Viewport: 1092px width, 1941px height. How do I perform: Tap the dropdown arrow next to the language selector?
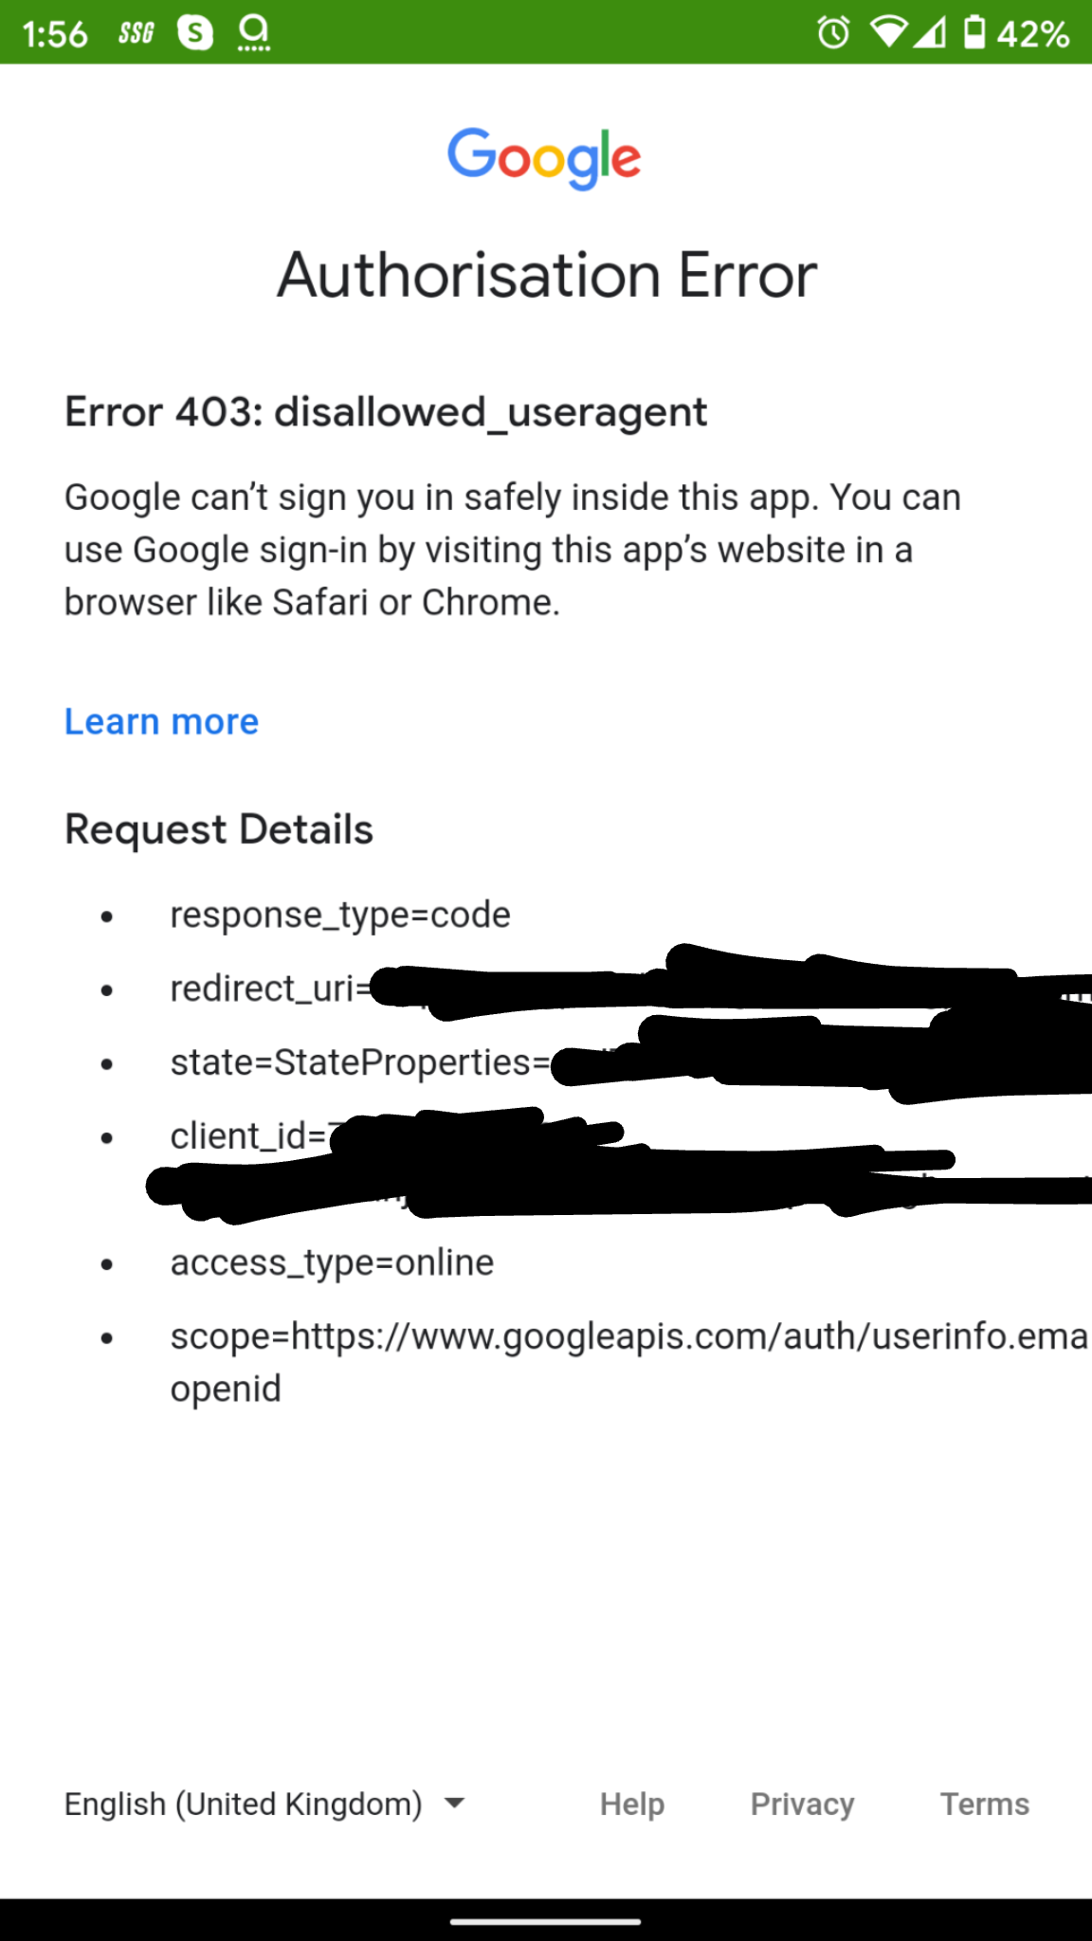click(x=455, y=1805)
